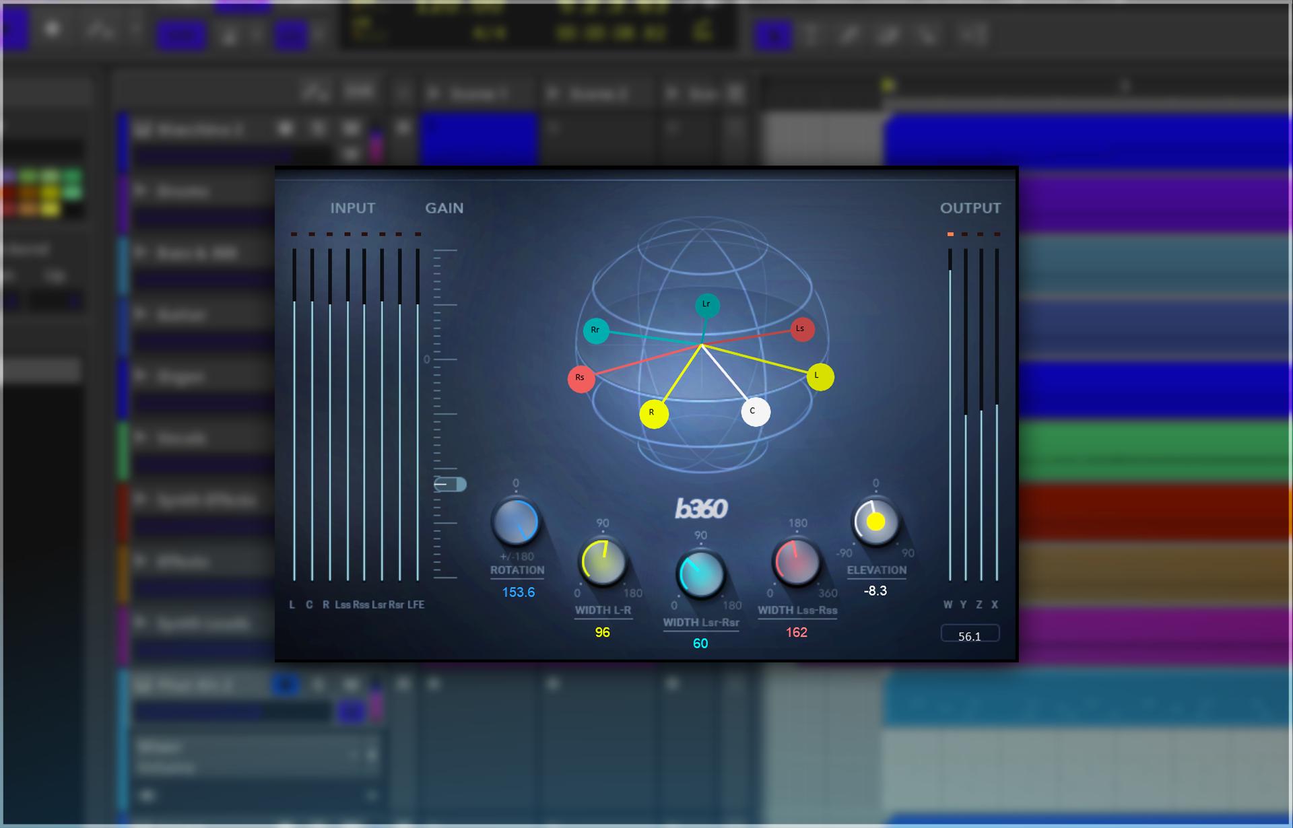Screen dimensions: 1293x828
Task: Click the L input clip indicator
Action: (294, 234)
